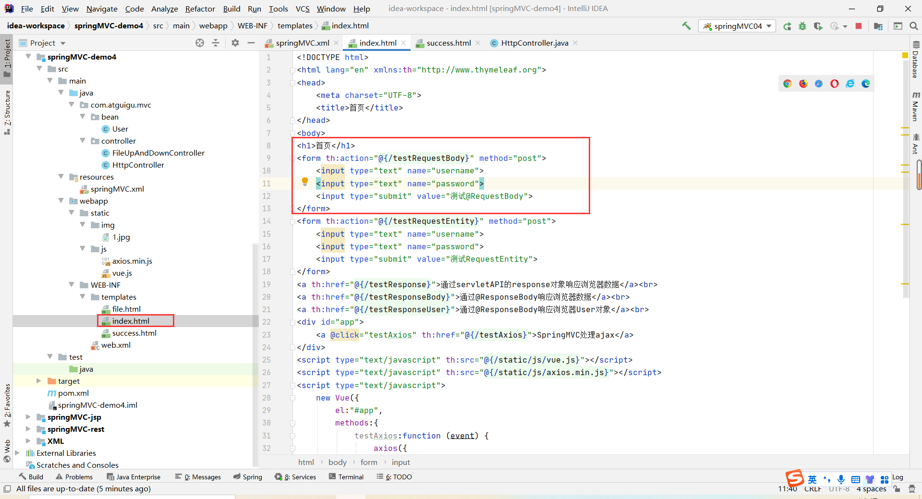Toggle the Web side panel
The height and width of the screenshot is (499, 922).
coord(7,451)
